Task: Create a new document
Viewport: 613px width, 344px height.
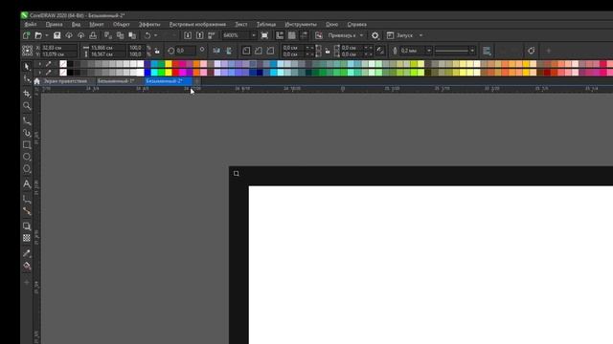Action: click(27, 35)
